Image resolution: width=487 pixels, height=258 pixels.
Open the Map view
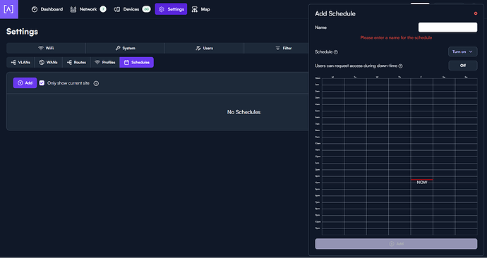(x=200, y=9)
